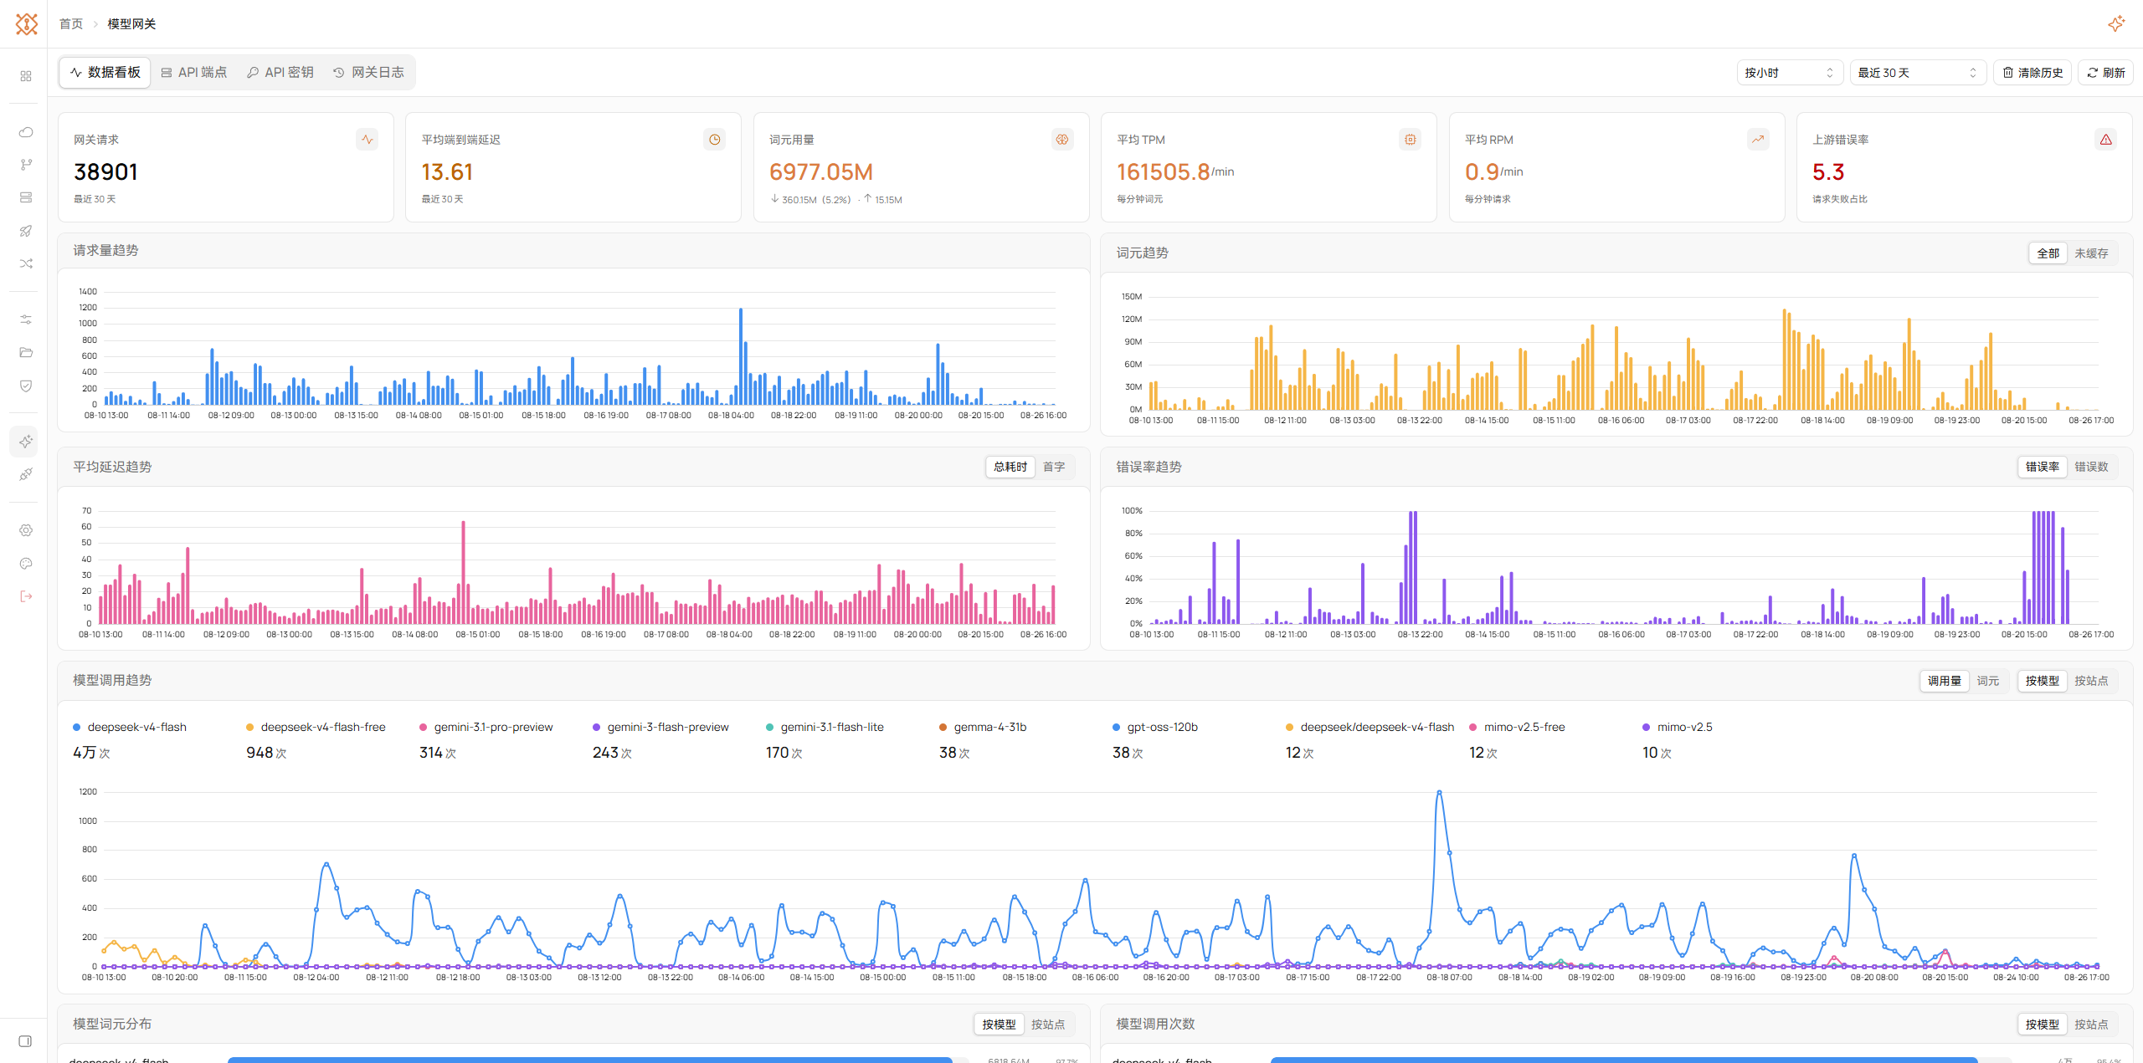Click the sparkle AI icon at top right
Screen dimensions: 2143x1063
2116,23
